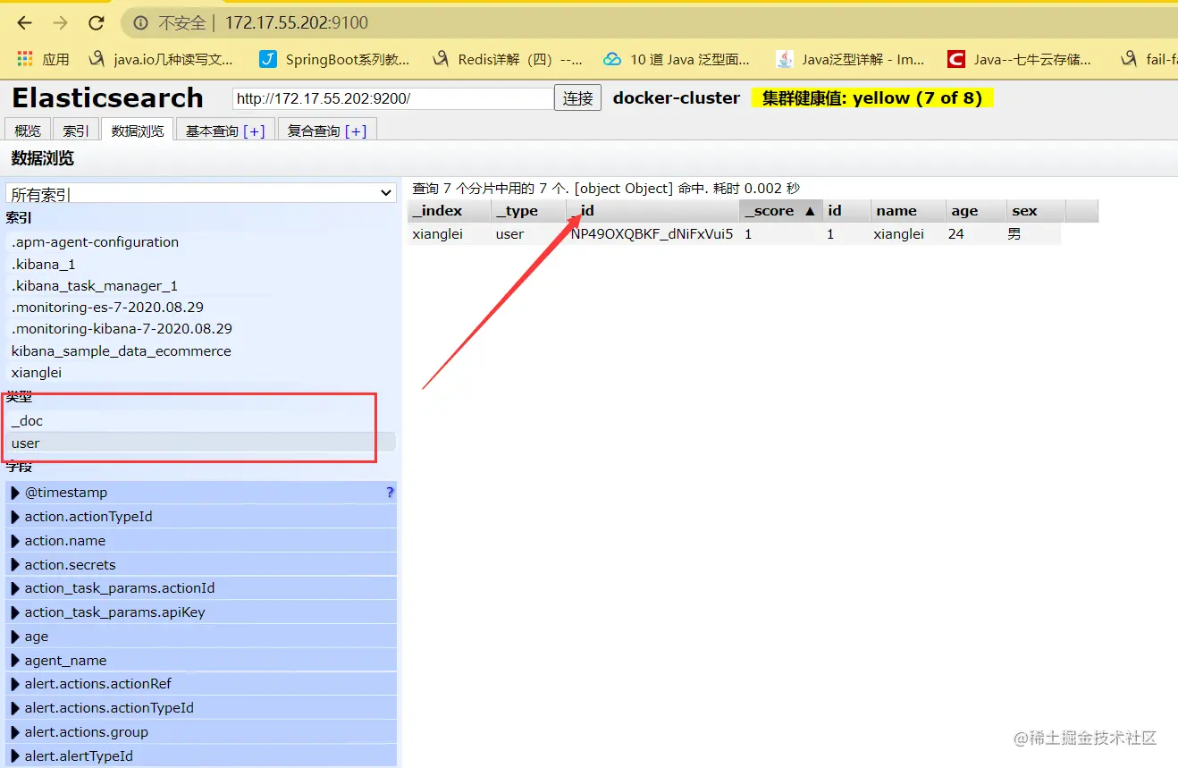Click the sex value 男 cell
Viewport: 1178px width, 768px height.
[x=1014, y=234]
